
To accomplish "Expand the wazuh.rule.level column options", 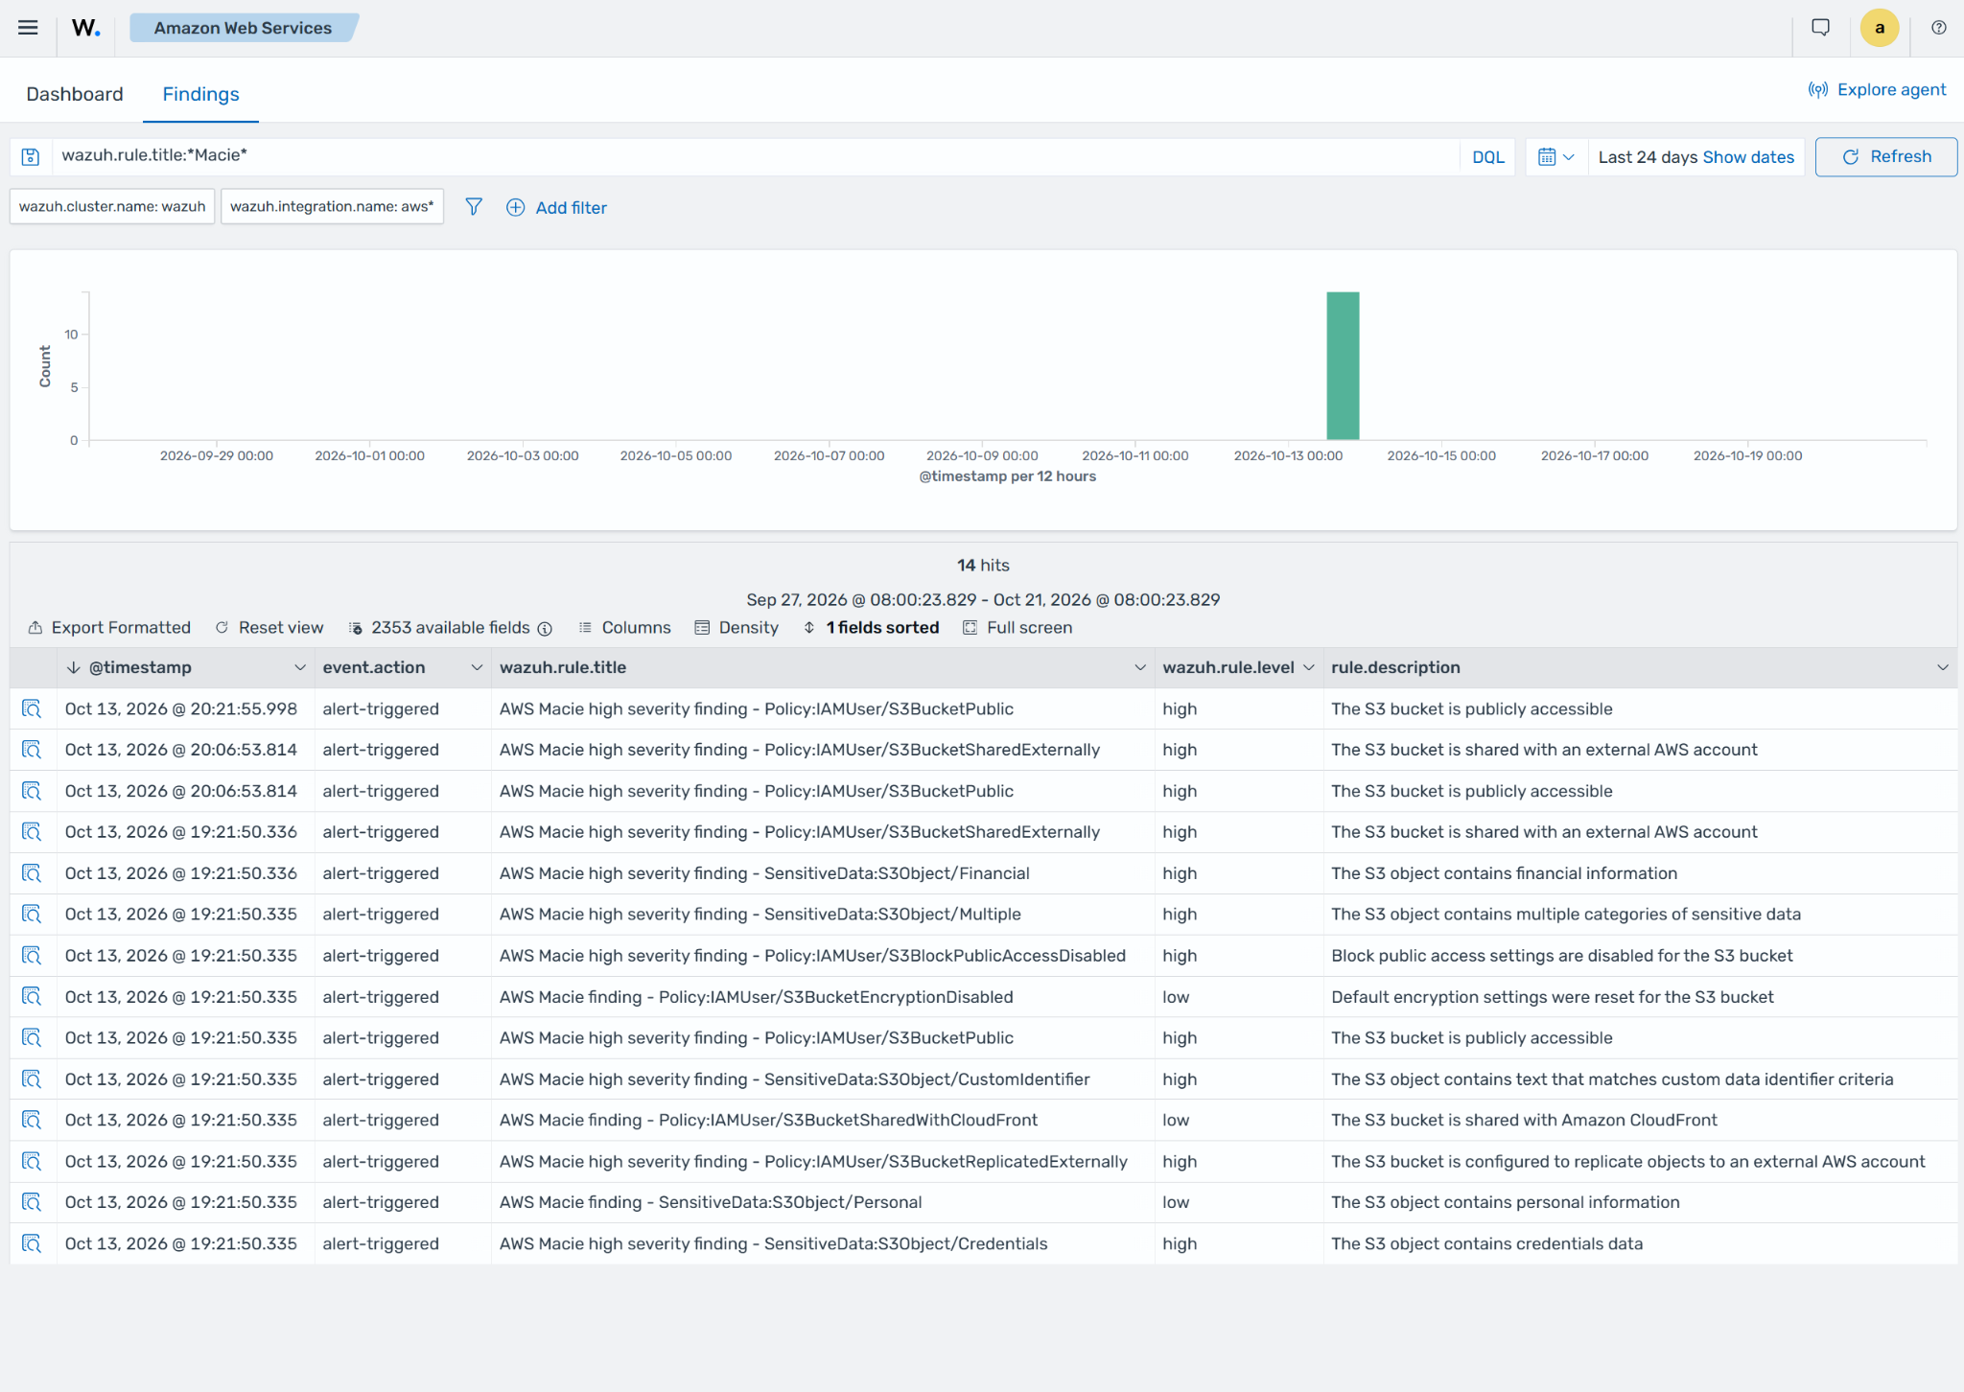I will pos(1308,668).
